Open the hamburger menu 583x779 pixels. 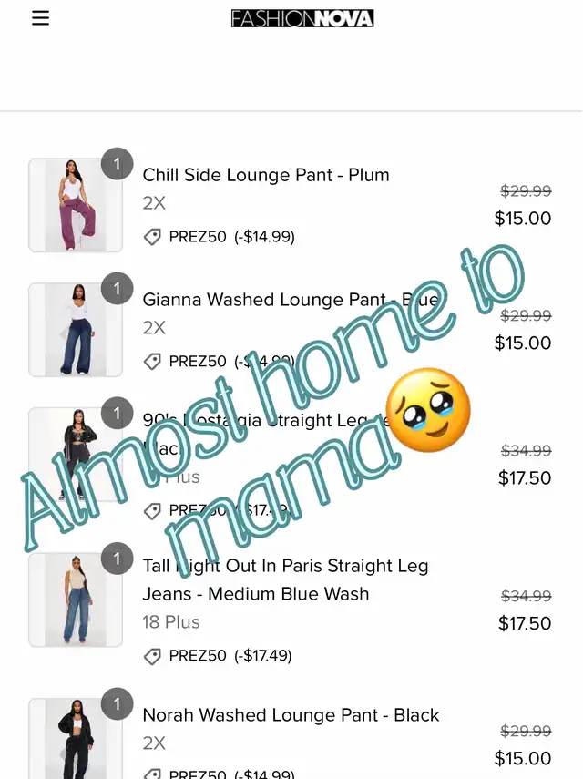tap(41, 18)
